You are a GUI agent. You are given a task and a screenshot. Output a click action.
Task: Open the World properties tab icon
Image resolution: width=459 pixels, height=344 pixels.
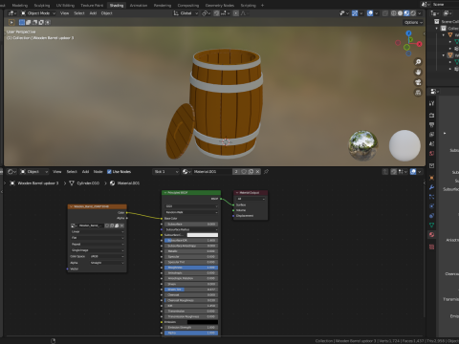pyautogui.click(x=431, y=154)
